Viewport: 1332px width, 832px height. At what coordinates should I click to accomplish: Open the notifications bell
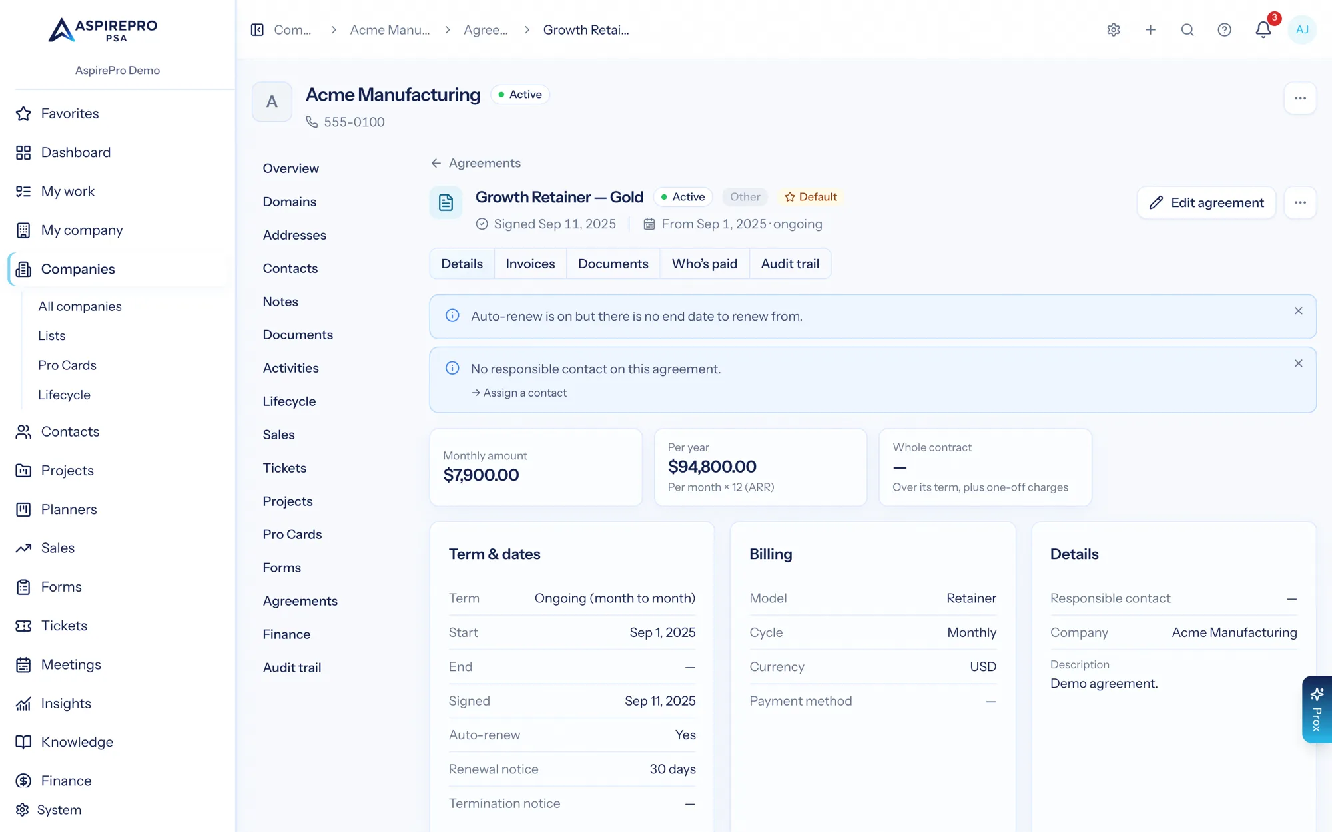click(x=1263, y=30)
